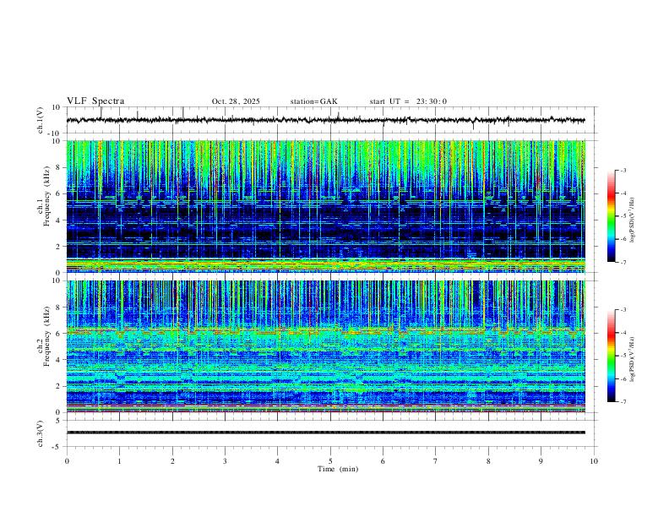Screen dimensions: 669x517
Task: Click the "VLF Spectra" plot title
Action: click(95, 101)
